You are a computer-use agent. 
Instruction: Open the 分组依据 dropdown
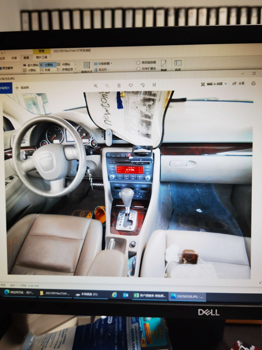coord(103,64)
